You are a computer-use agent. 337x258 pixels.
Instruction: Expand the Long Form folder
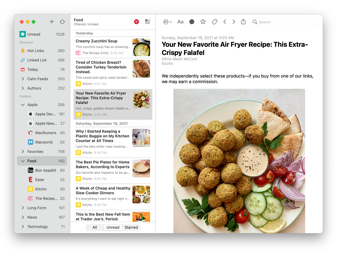pyautogui.click(x=23, y=208)
